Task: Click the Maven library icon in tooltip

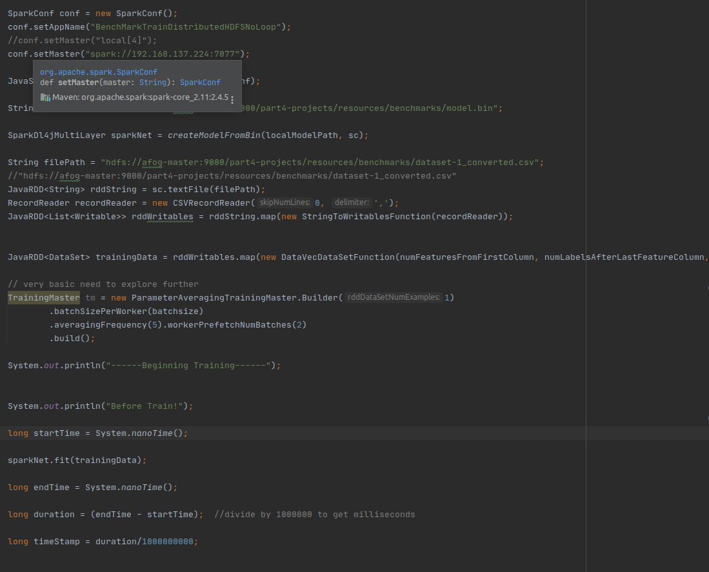Action: click(45, 97)
